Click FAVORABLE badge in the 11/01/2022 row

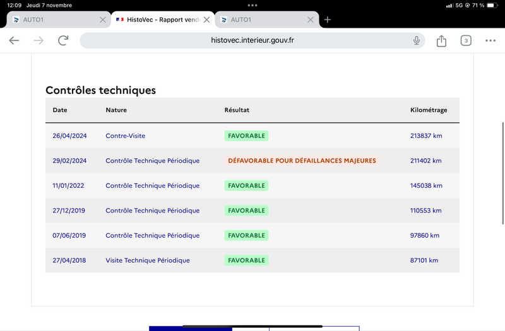pyautogui.click(x=246, y=185)
